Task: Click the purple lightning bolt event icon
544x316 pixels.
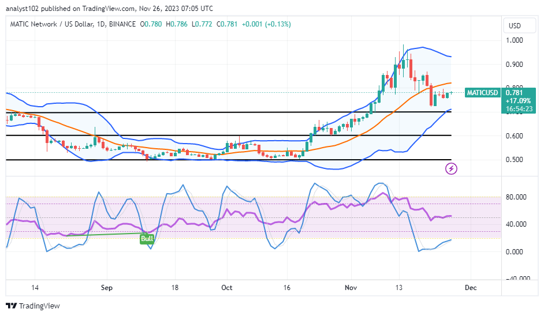Action: pos(451,169)
